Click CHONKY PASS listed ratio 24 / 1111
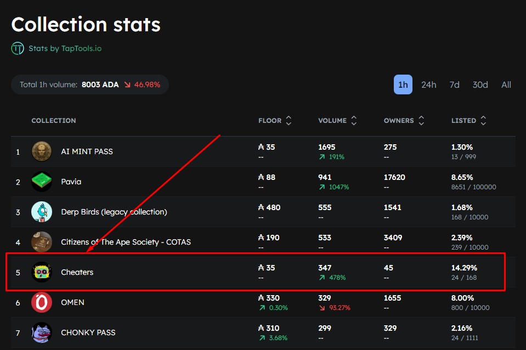The width and height of the screenshot is (526, 350). coord(465,338)
